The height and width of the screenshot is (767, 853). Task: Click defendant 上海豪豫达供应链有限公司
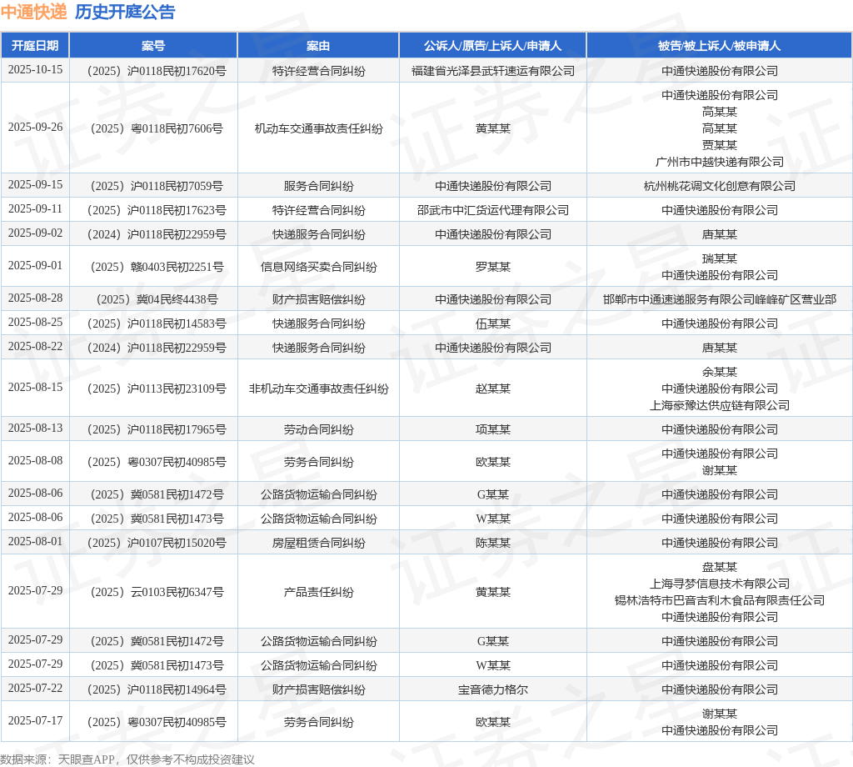click(x=719, y=405)
